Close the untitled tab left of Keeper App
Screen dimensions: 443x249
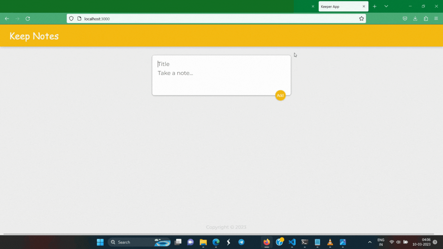(x=313, y=6)
